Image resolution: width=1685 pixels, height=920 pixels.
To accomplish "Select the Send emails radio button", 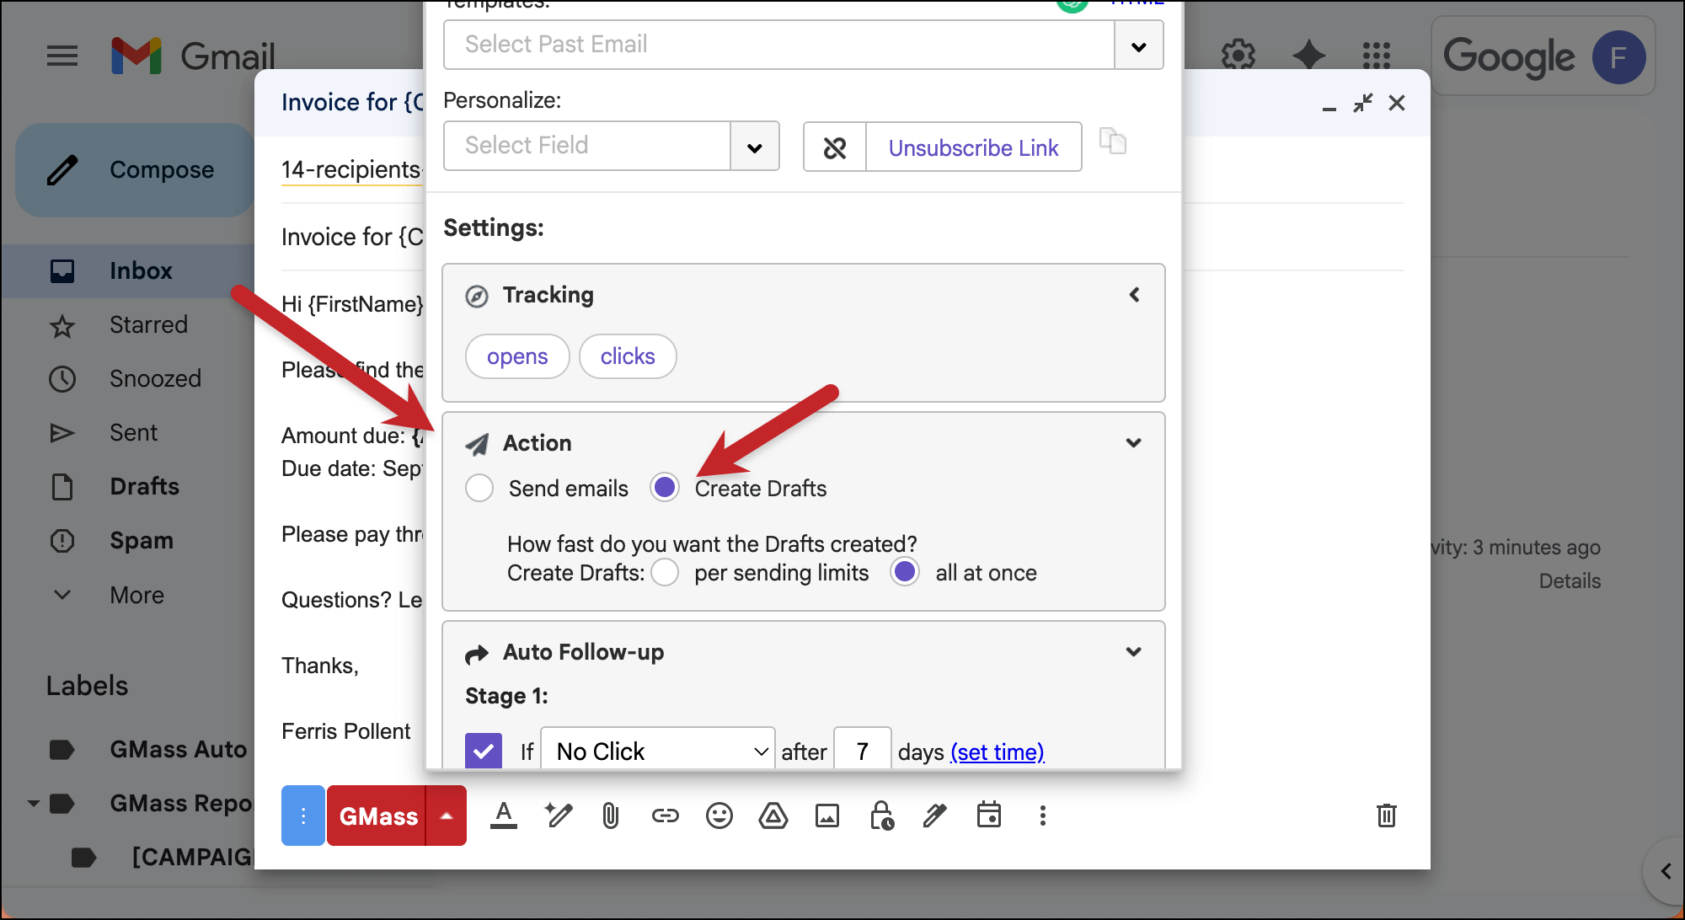I will [479, 488].
